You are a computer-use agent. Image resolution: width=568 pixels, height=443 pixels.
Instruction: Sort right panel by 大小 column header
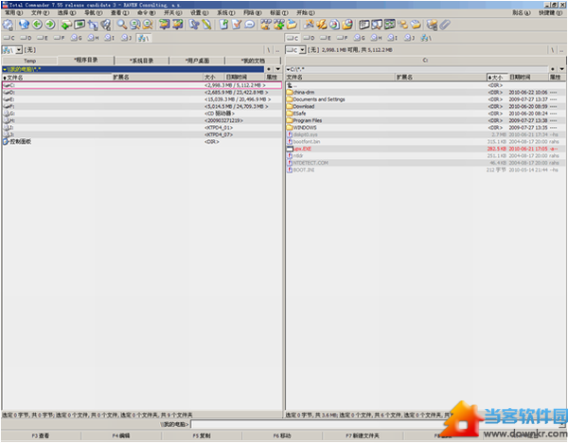[x=496, y=77]
